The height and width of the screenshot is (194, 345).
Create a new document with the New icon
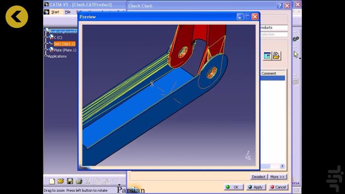pos(52,181)
